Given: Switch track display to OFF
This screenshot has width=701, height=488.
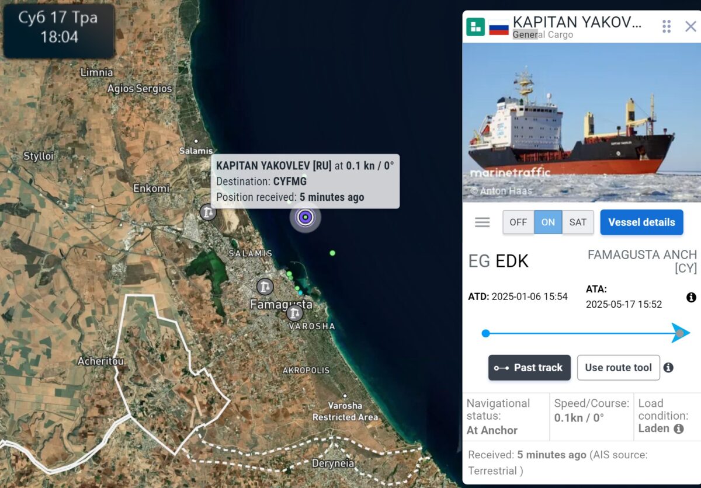Looking at the screenshot, I should click(518, 222).
